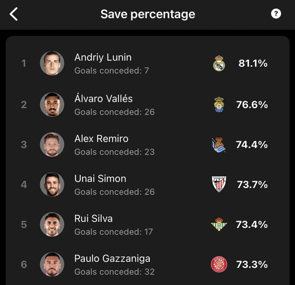Viewport: 295px width, 285px height.
Task: Open Andriy Lunin's player photo
Action: pyautogui.click(x=52, y=63)
